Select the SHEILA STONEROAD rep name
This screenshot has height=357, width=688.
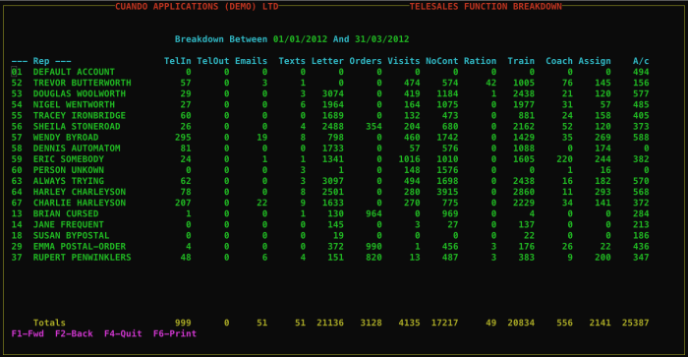tap(77, 127)
